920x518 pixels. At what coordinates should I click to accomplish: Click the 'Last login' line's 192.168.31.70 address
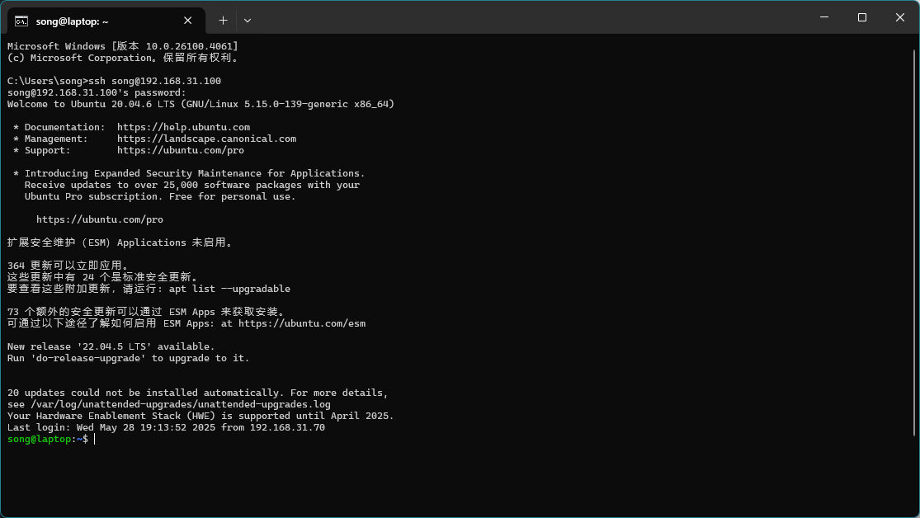click(x=287, y=427)
